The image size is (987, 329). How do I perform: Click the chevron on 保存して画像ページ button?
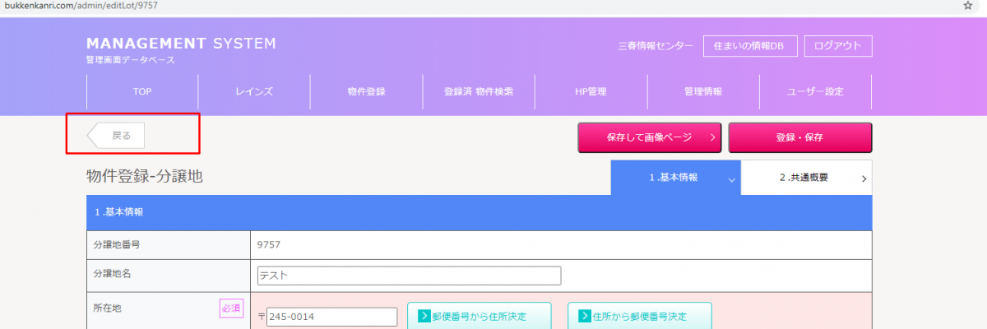pos(712,138)
